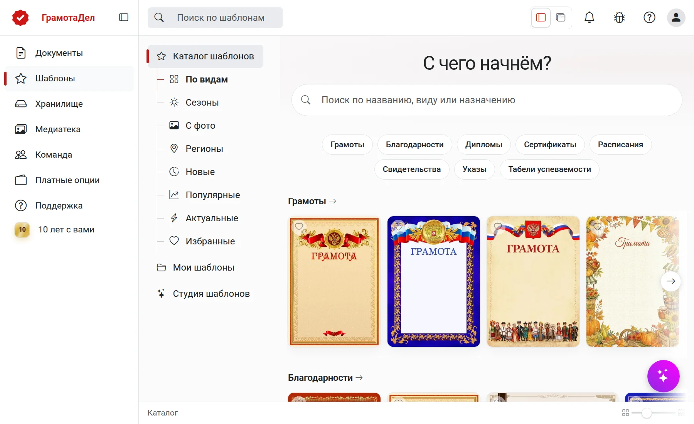Viewport: 694px width, 424px height.
Task: Collapse the sidebar with the panel icon
Action: tap(124, 17)
